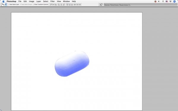Switch to the Tool Presets palette tab

pos(115,5)
